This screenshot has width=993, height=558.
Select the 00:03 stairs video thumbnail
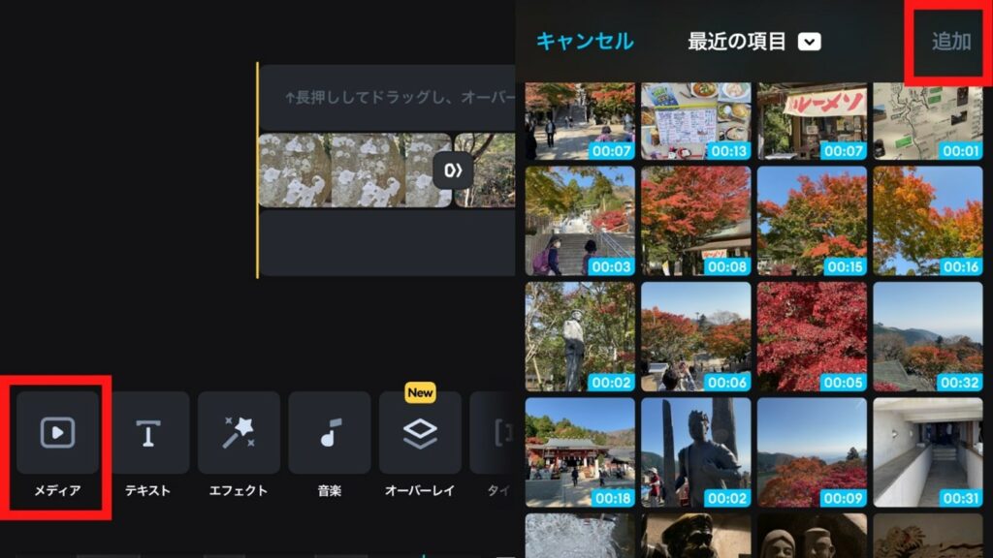580,221
